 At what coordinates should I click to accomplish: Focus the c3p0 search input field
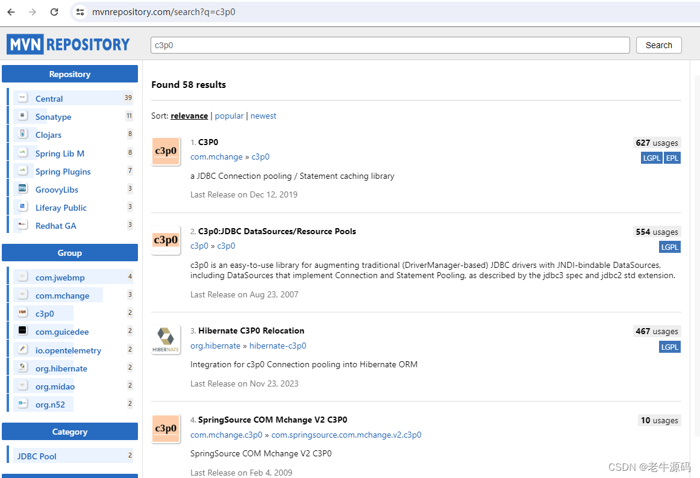pyautogui.click(x=390, y=45)
